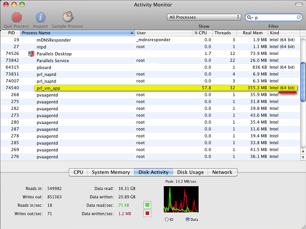Click the Reads in value 549982

[55, 188]
